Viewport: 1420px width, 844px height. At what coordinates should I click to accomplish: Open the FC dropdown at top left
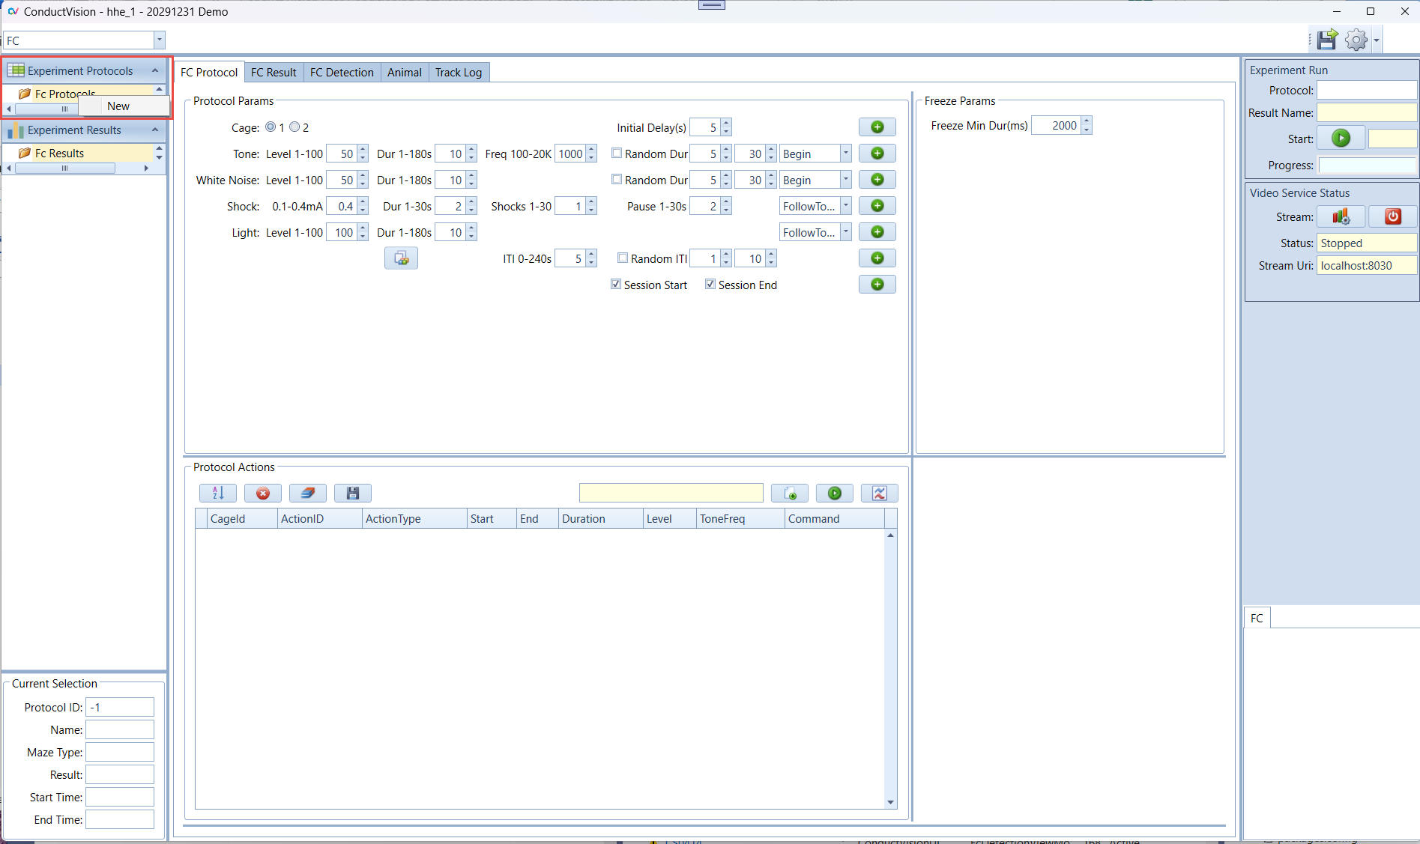point(159,40)
